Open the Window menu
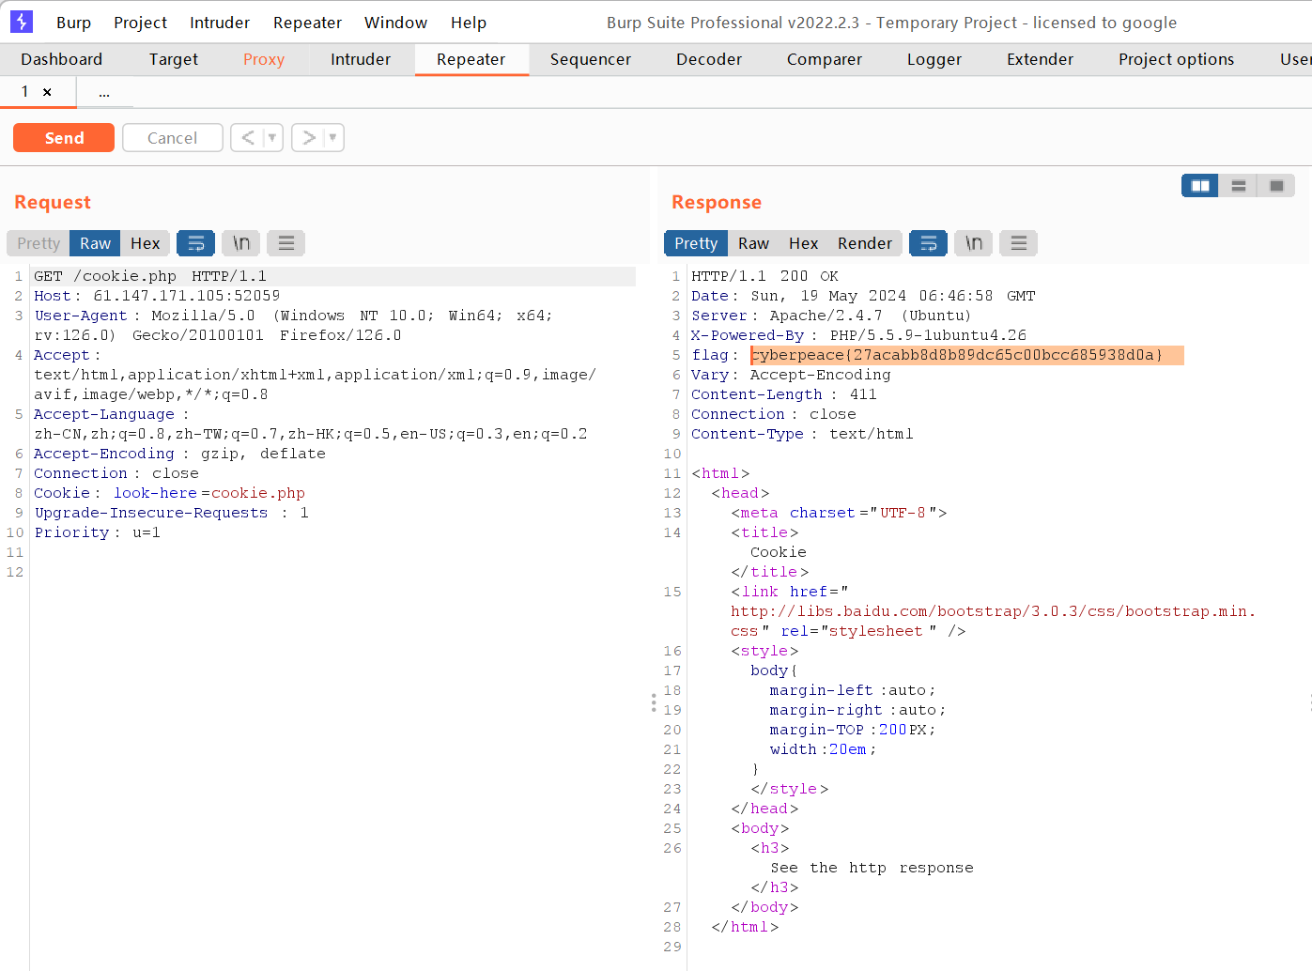1312x971 pixels. (395, 23)
